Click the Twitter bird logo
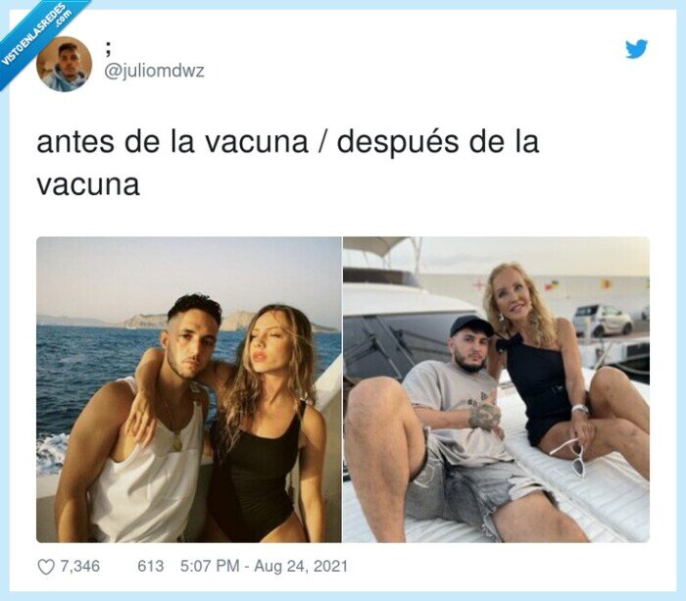 (636, 49)
